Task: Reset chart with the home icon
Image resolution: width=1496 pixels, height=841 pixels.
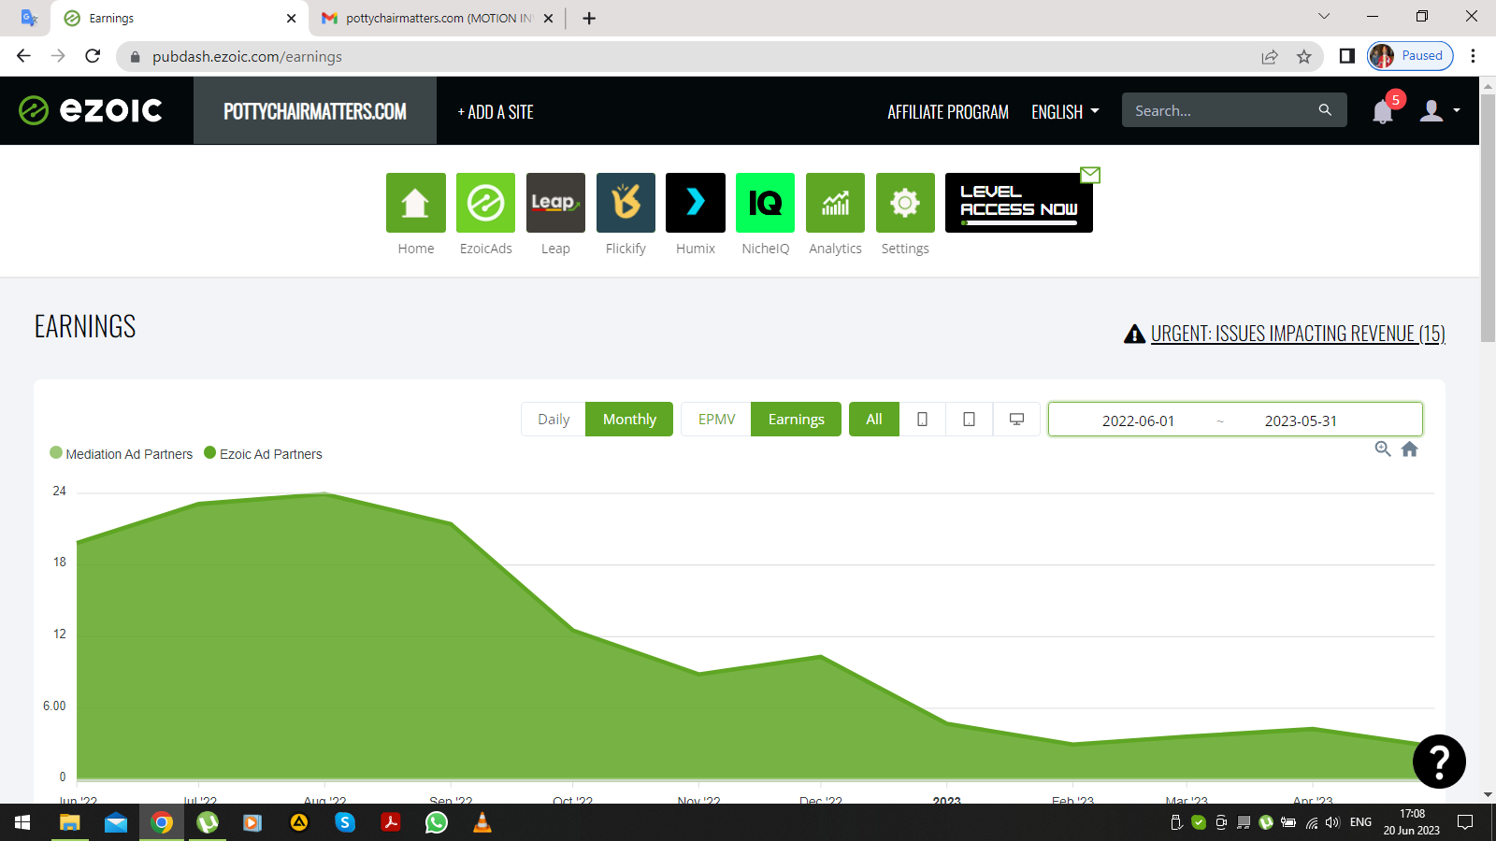Action: [x=1410, y=449]
